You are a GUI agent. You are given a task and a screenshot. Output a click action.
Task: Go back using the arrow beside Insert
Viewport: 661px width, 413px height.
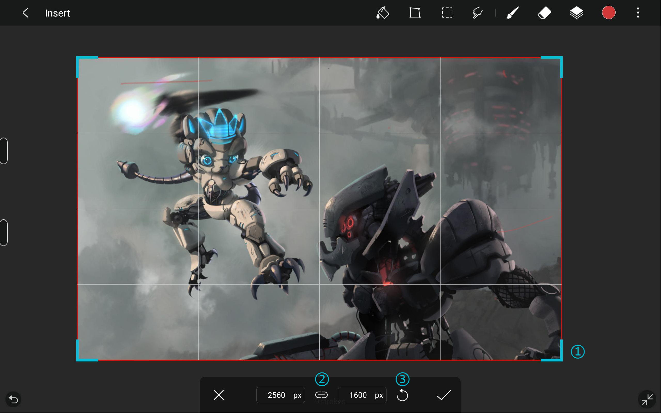(x=26, y=13)
